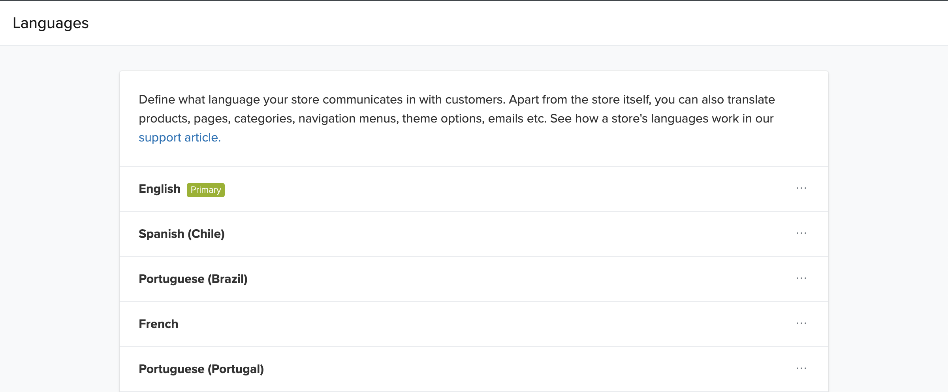The height and width of the screenshot is (392, 948).
Task: Click the Portuguese (Portugal) language name
Action: [201, 369]
